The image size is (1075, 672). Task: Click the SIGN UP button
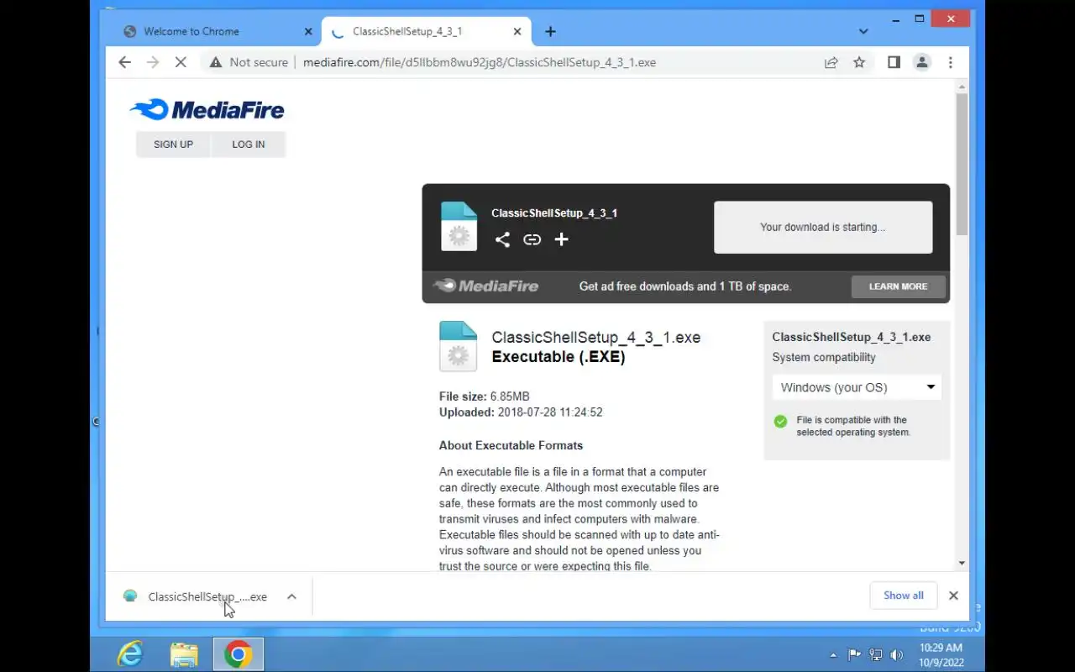[173, 144]
